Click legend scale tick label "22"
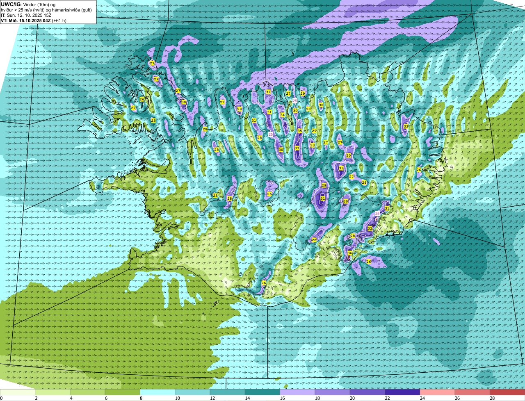 tap(387, 398)
